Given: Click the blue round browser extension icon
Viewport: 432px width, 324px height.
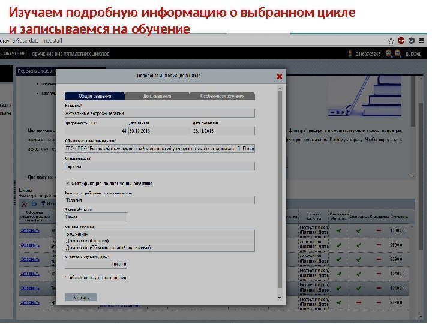Looking at the screenshot, I should pyautogui.click(x=412, y=41).
